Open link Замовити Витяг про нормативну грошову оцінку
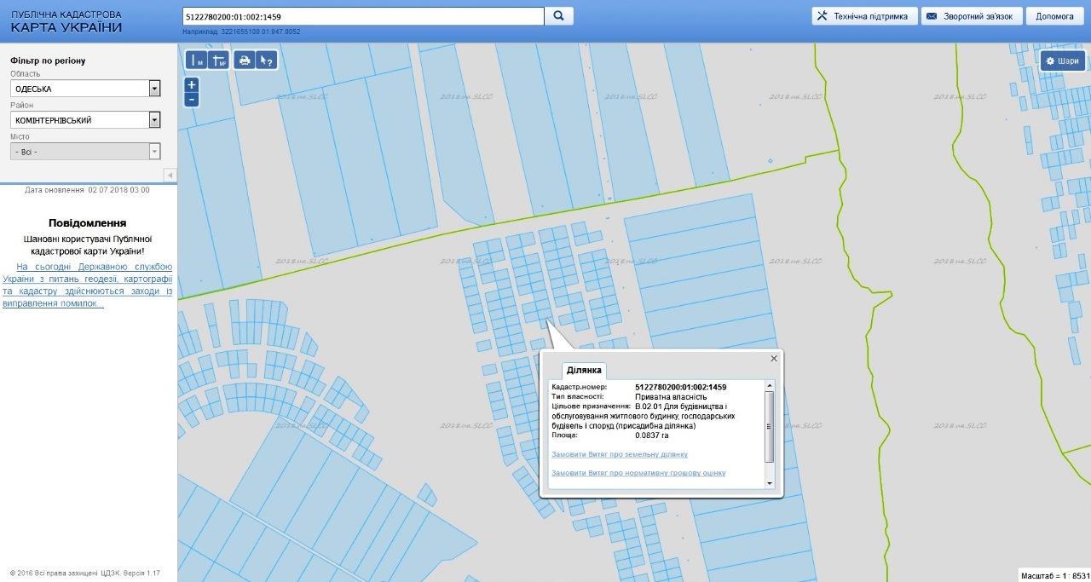The width and height of the screenshot is (1091, 582). (x=638, y=473)
